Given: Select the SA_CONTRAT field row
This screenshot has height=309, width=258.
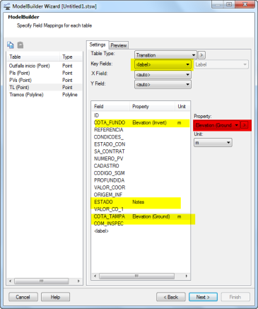Looking at the screenshot, I should coord(141,151).
